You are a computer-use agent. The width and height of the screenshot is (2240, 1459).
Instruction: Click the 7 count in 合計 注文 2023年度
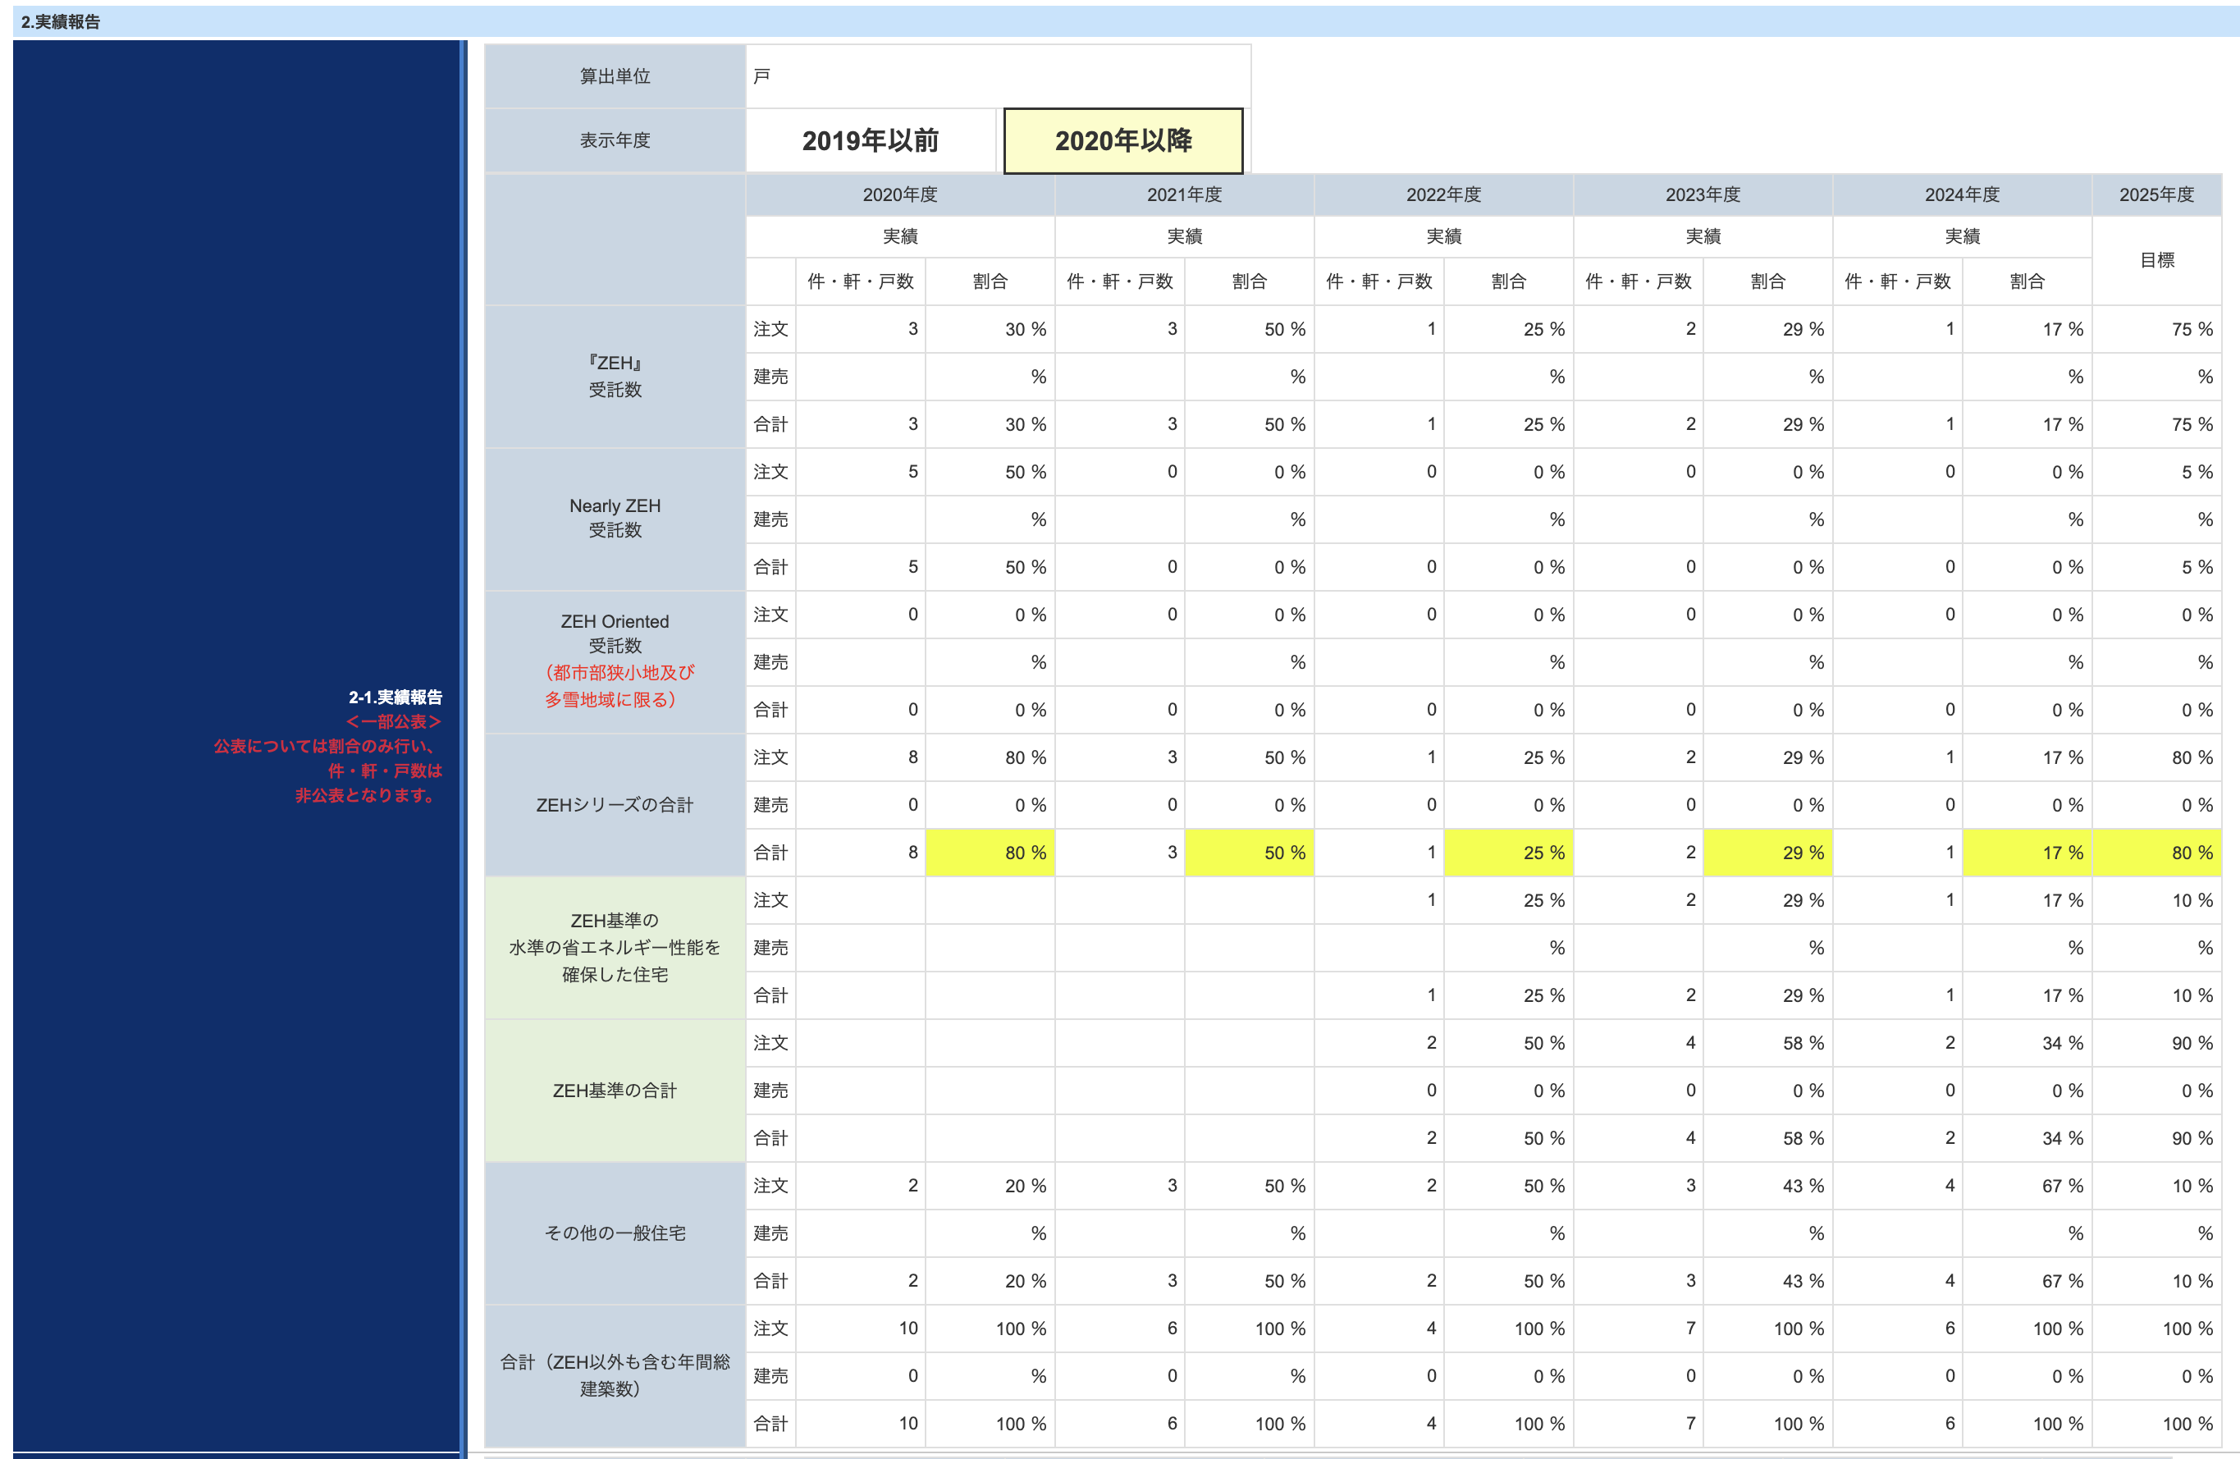pos(1638,1329)
